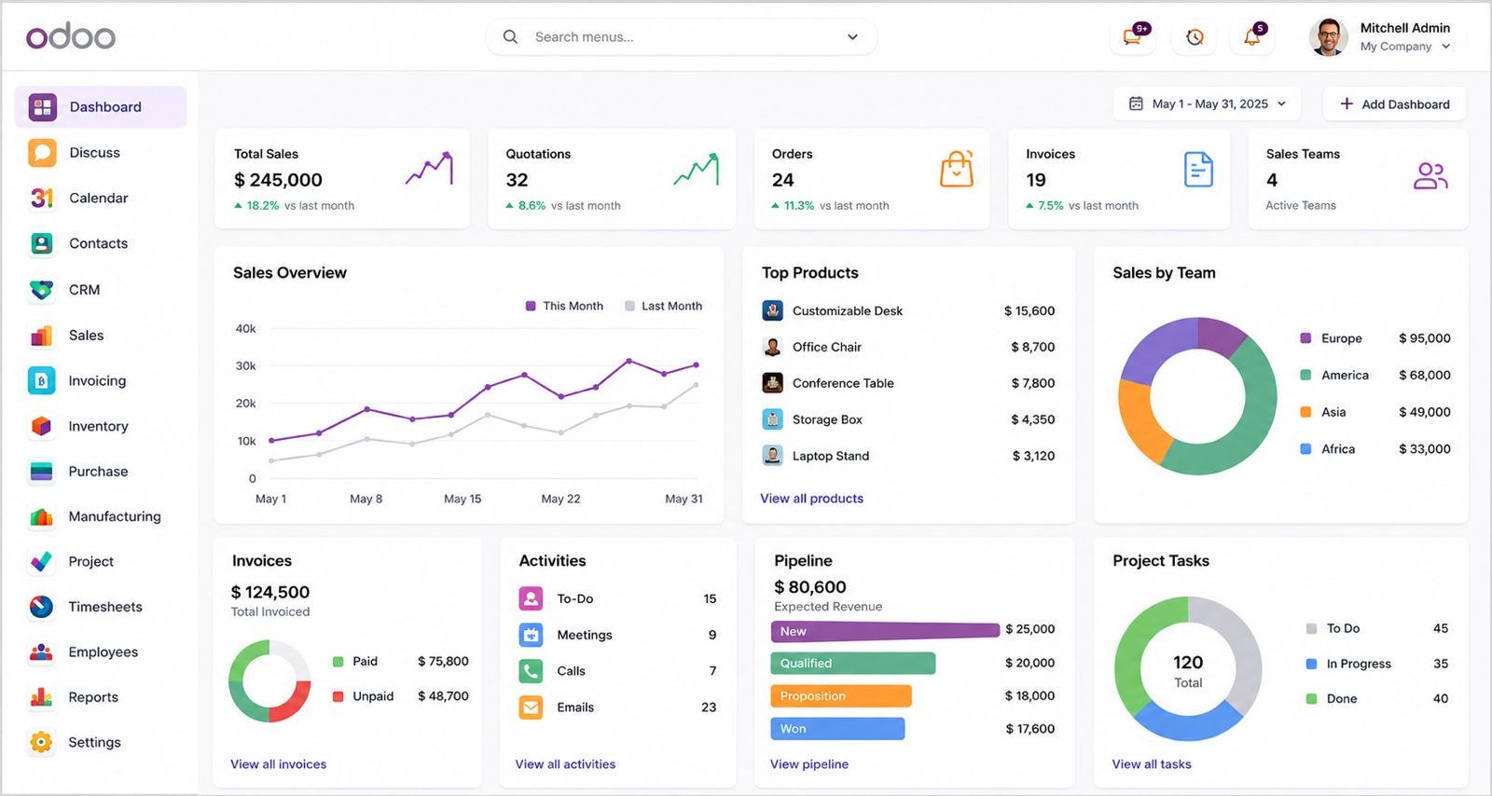Toggle the Last Month chart legend
The image size is (1492, 796).
(x=663, y=306)
